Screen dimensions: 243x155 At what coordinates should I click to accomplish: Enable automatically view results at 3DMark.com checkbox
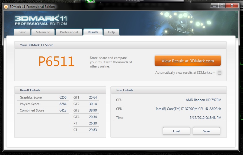[x=219, y=73]
